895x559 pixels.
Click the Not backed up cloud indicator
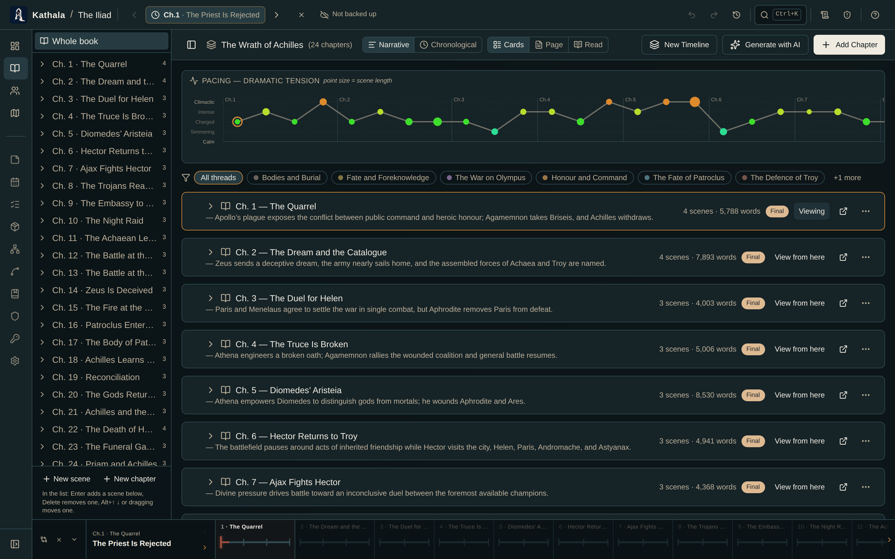[x=348, y=14]
